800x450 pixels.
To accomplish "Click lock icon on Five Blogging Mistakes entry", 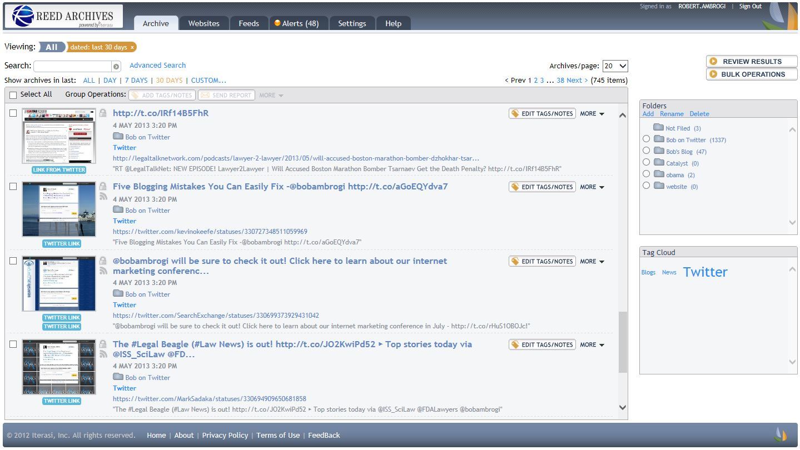I will [103, 187].
